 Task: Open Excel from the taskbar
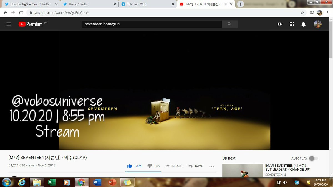point(52,182)
